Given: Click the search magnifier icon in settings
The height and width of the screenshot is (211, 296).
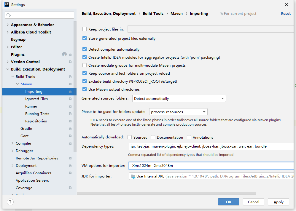Looking at the screenshot, I should 9,15.
